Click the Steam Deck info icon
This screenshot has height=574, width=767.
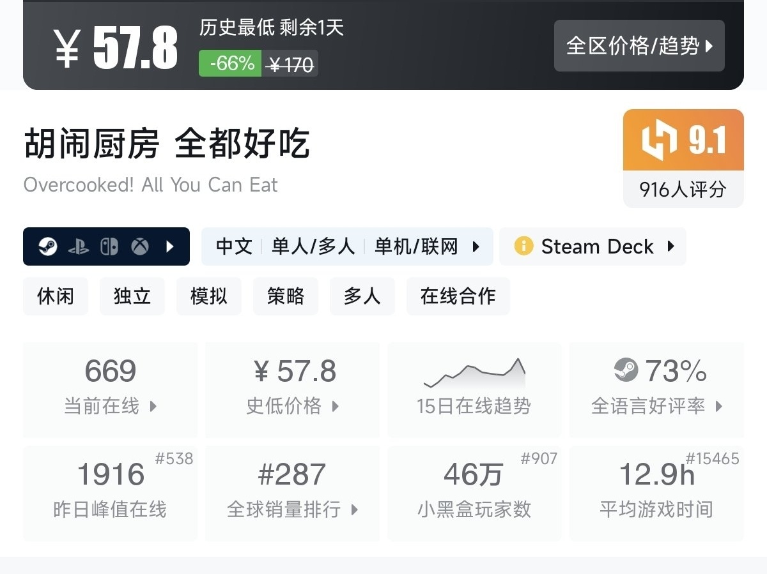tap(523, 246)
